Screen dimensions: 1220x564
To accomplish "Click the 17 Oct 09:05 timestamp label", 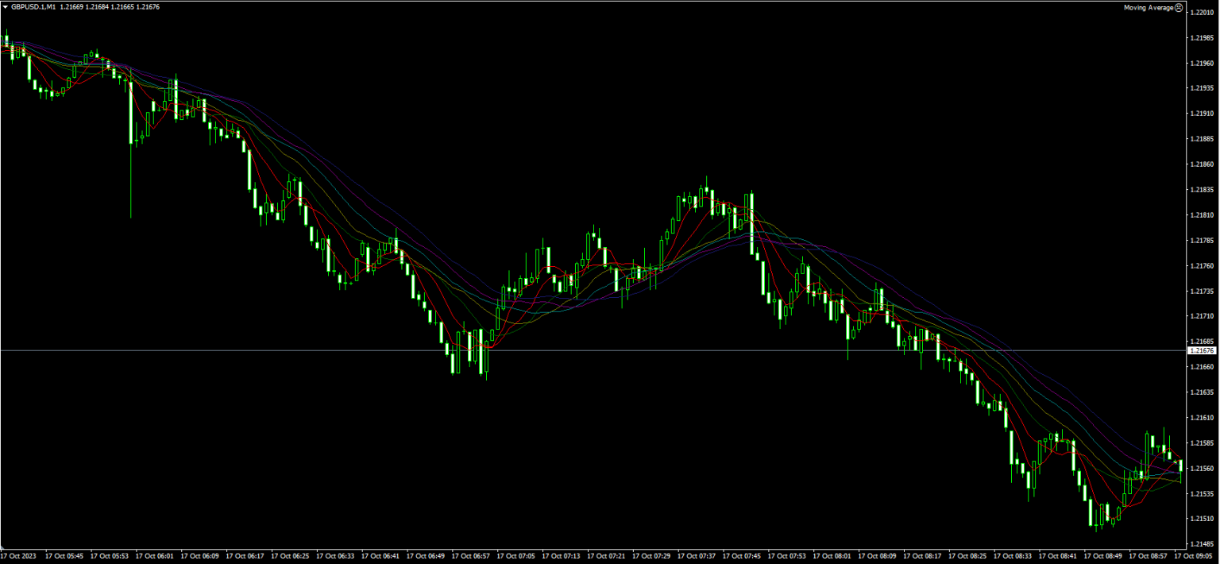I will tap(1193, 555).
